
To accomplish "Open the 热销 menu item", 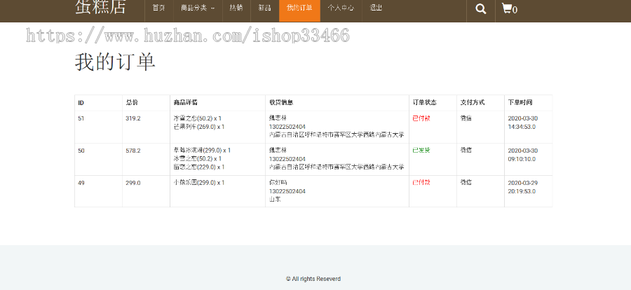I will pyautogui.click(x=236, y=8).
